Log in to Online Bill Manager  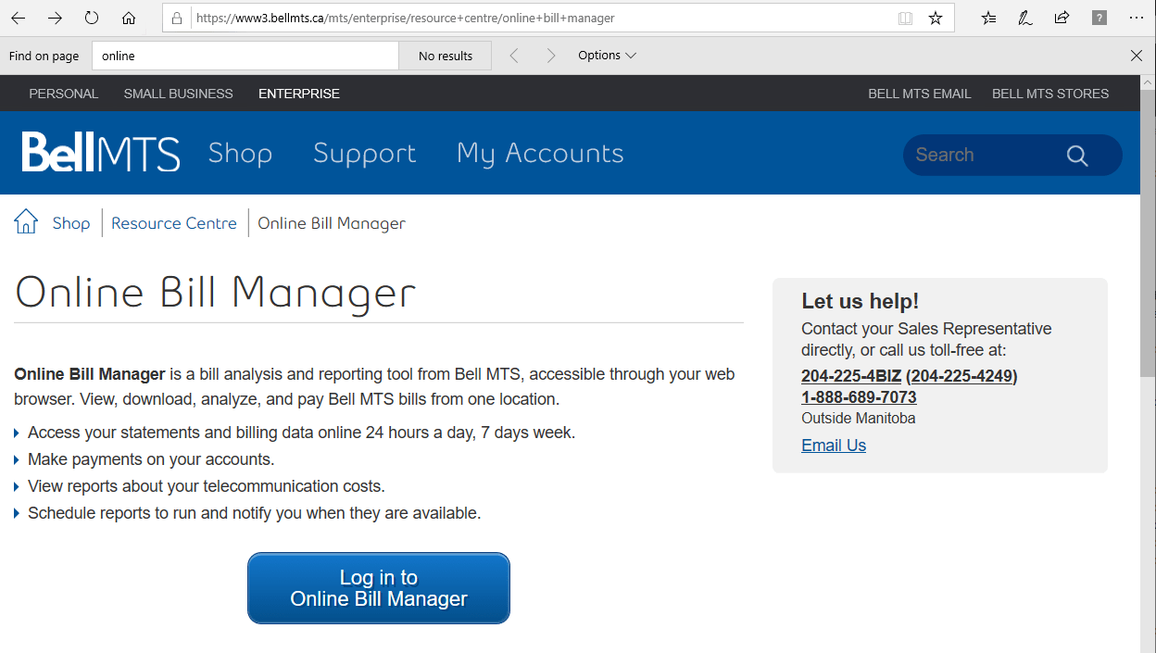pyautogui.click(x=378, y=587)
